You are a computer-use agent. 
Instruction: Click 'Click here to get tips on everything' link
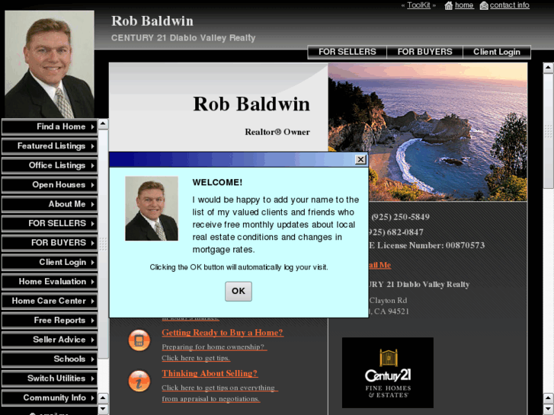click(219, 388)
